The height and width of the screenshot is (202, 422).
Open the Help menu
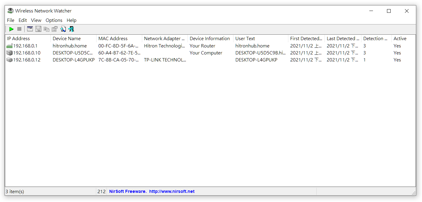(72, 20)
